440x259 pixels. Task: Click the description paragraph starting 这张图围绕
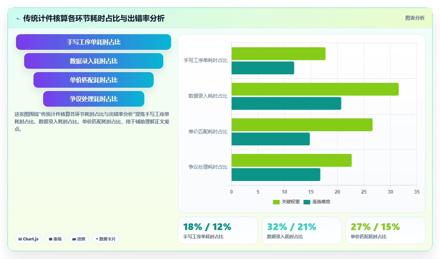92,122
